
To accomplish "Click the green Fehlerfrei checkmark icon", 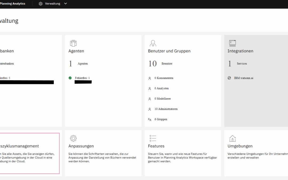I will [x=70, y=78].
